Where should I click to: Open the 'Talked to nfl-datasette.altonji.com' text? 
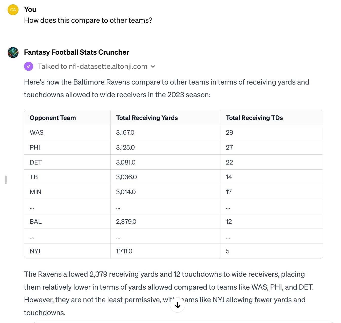[92, 66]
